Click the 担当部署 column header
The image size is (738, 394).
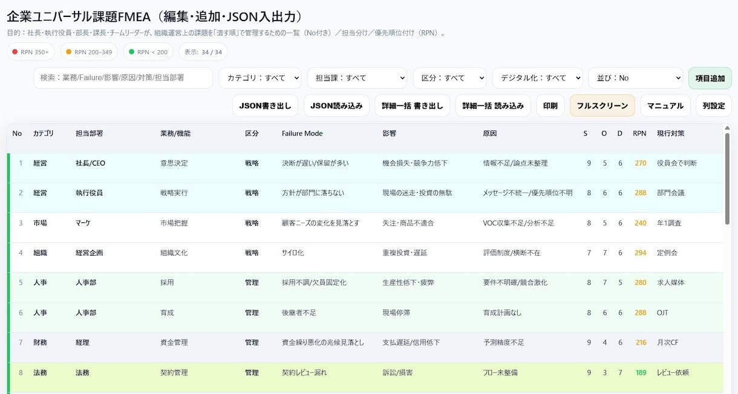pyautogui.click(x=89, y=134)
